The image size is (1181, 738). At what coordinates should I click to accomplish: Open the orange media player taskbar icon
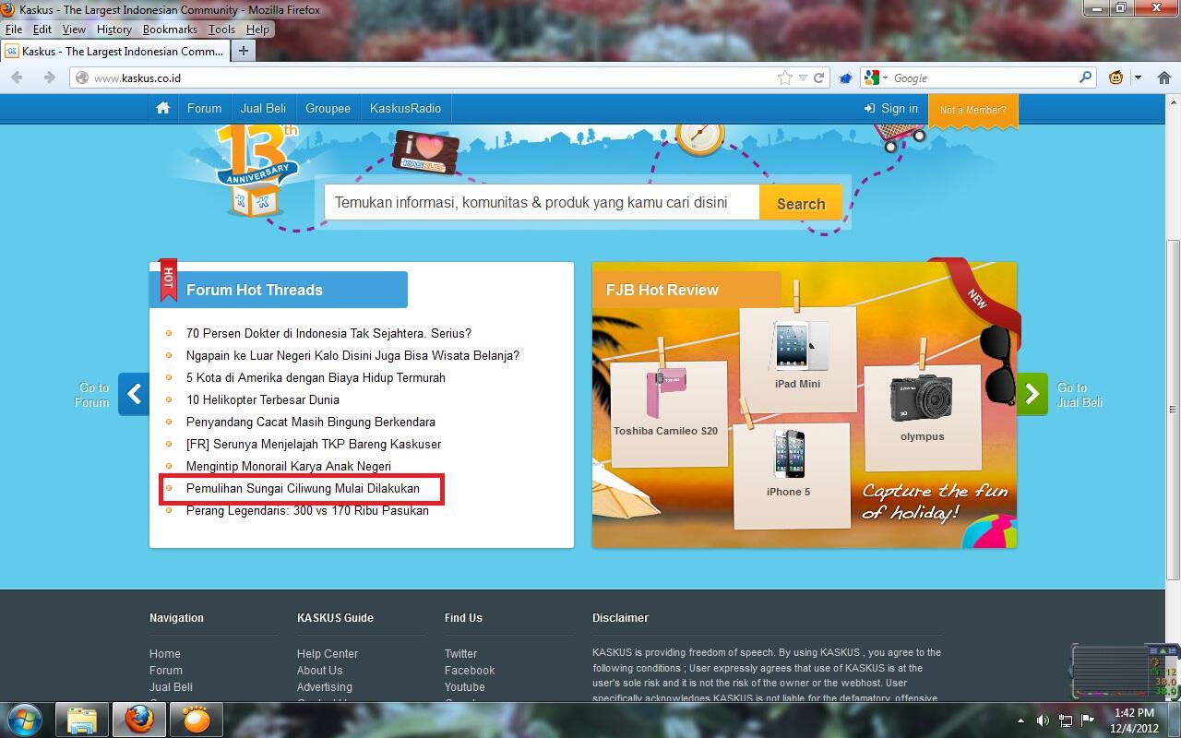(197, 719)
